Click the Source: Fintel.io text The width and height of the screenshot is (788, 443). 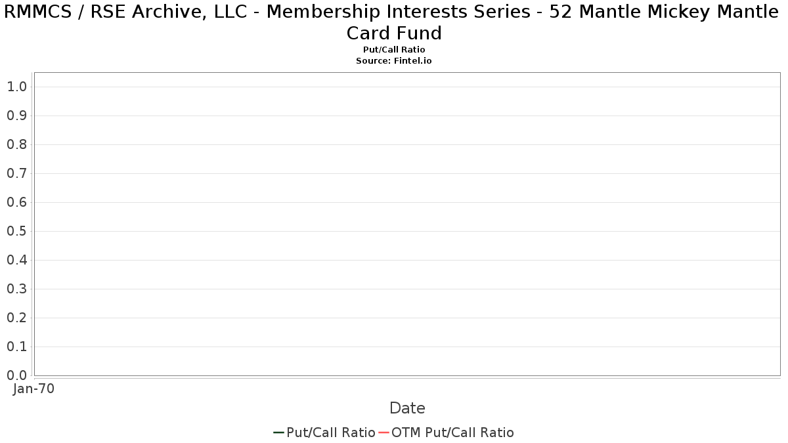point(394,60)
